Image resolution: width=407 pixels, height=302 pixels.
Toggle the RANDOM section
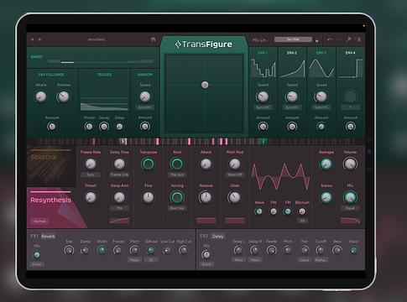(145, 75)
